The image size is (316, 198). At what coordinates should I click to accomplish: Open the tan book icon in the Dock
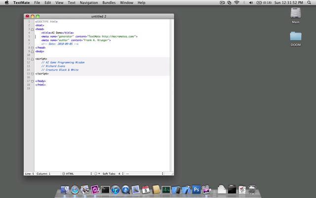tap(156, 190)
